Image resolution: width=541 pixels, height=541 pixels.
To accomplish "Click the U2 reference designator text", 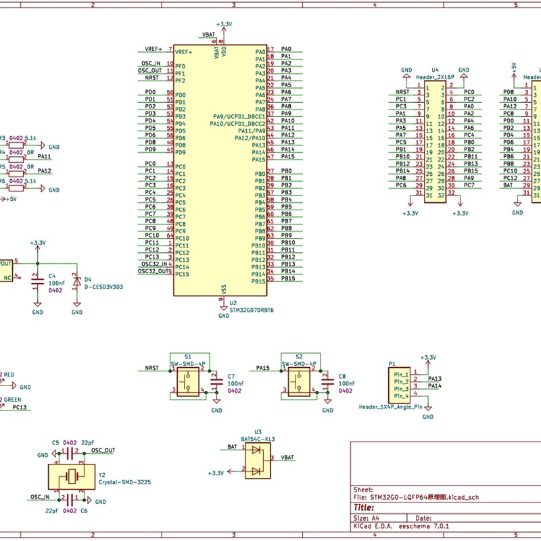I will (233, 303).
